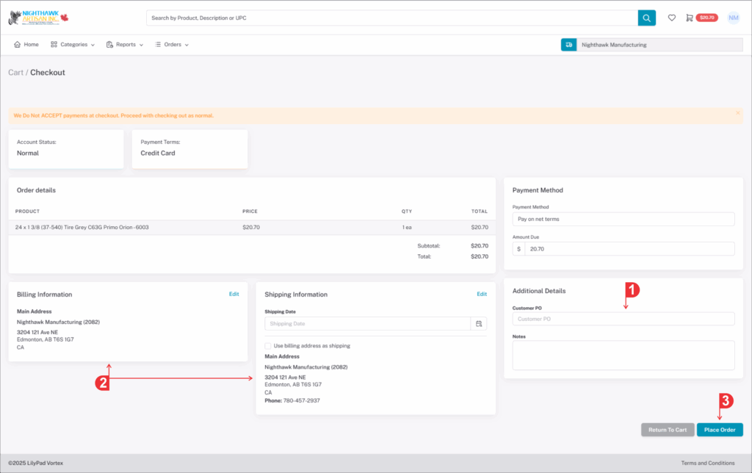This screenshot has width=752, height=473.
Task: Expand the Reports dropdown menu
Action: [124, 45]
